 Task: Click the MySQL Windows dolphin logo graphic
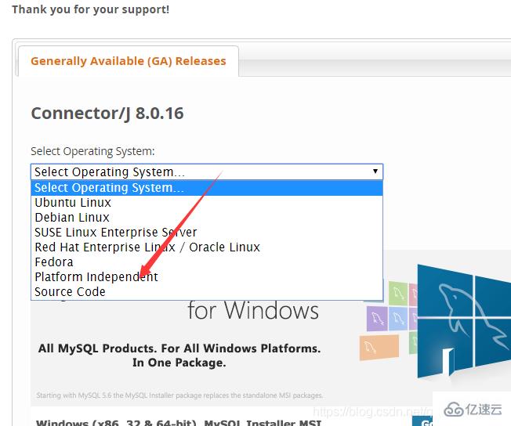coord(464,321)
